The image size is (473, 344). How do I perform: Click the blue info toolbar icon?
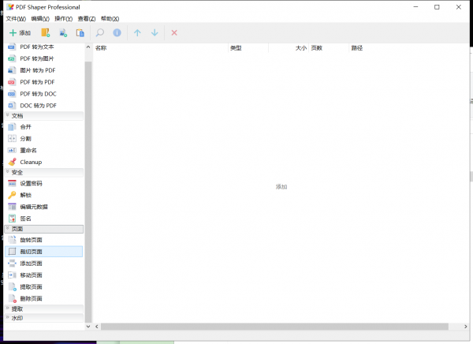tap(117, 32)
